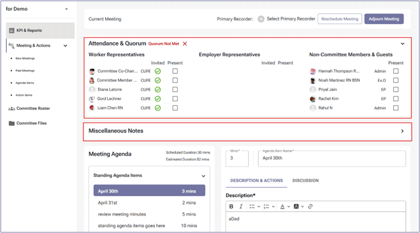This screenshot has height=233, width=420.
Task: Open the text highlight color picker
Action: pyautogui.click(x=297, y=206)
